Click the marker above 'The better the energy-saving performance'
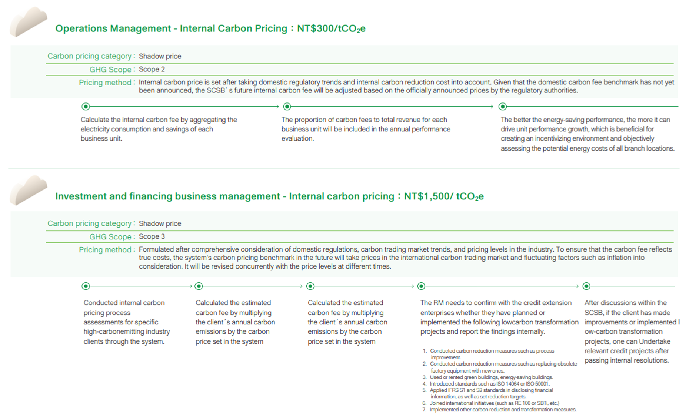The height and width of the screenshot is (414, 689). click(x=503, y=107)
